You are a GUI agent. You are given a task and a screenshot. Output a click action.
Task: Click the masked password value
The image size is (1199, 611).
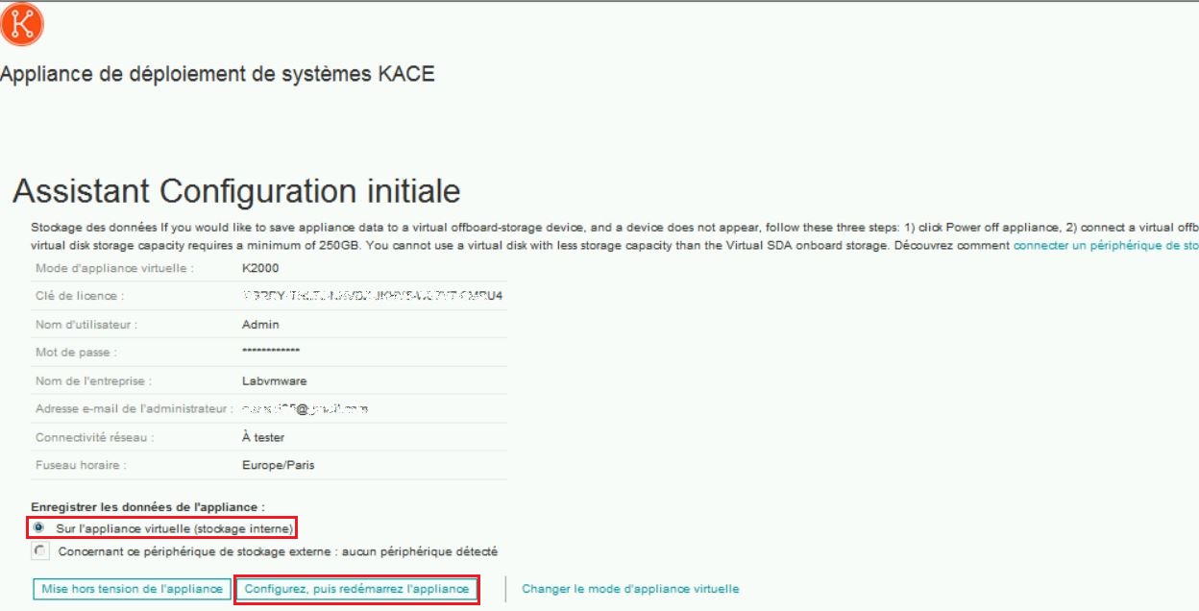271,352
